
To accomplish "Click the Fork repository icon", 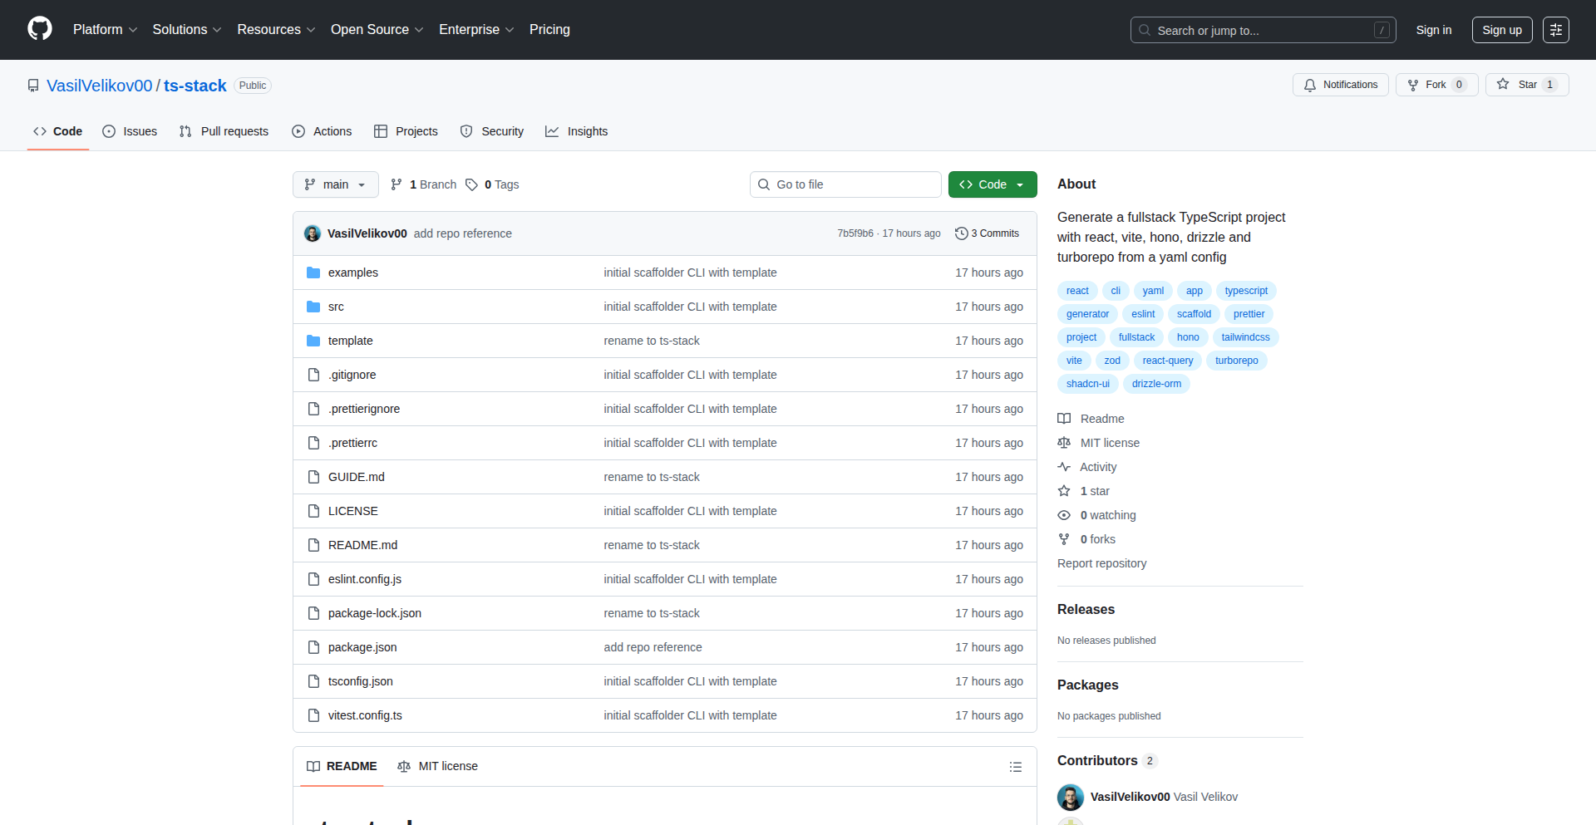I will pyautogui.click(x=1413, y=85).
